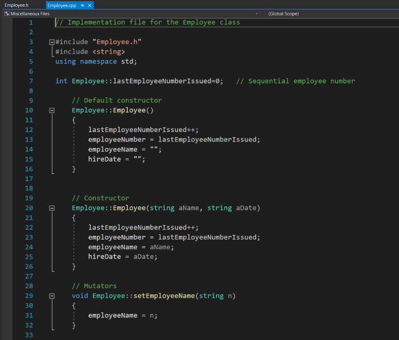Click the collapse box beside the default constructor
This screenshot has width=399, height=340.
point(53,110)
